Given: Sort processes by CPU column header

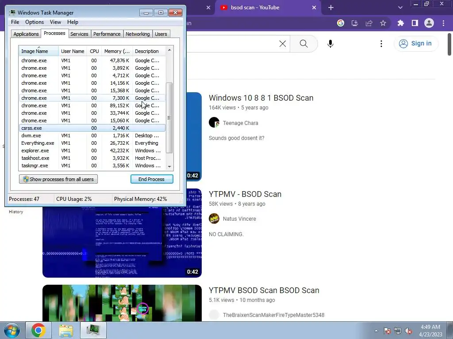Looking at the screenshot, I should click(x=94, y=51).
